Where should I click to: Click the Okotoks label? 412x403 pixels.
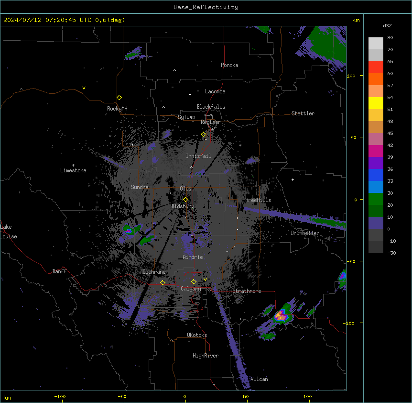point(197,335)
